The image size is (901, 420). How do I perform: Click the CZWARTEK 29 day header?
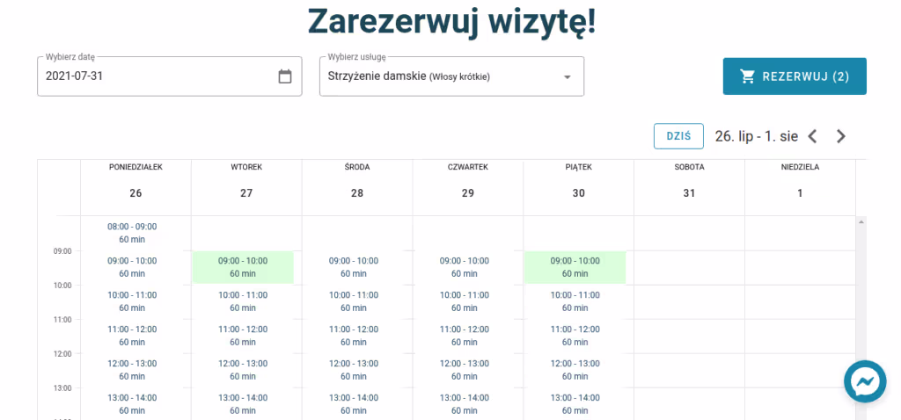coord(468,187)
